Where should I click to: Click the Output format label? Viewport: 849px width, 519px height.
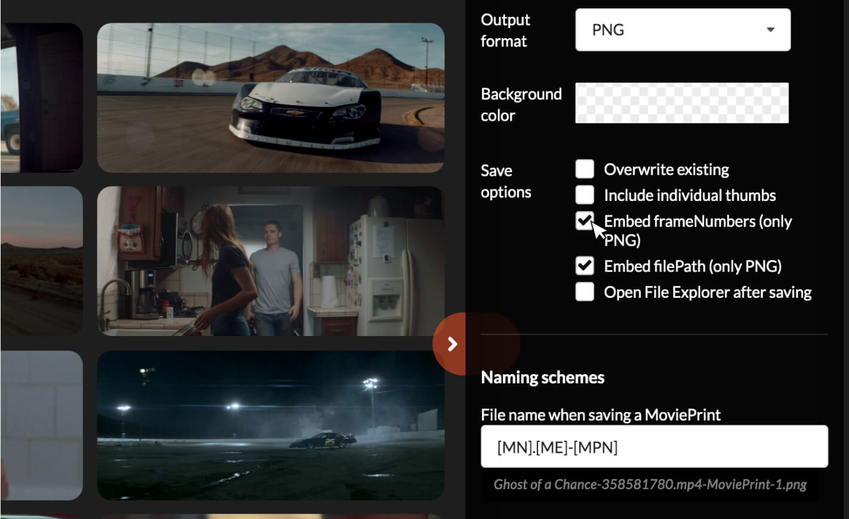[505, 30]
